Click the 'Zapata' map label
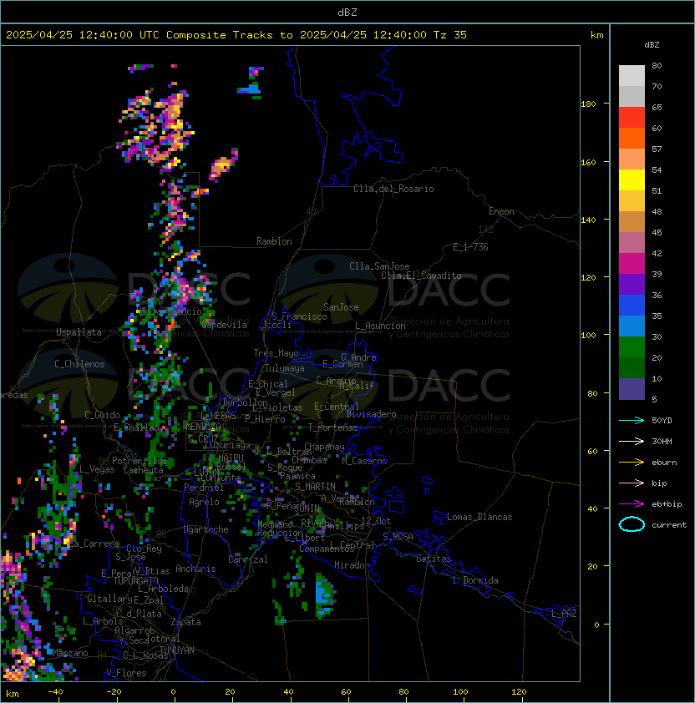 click(185, 622)
